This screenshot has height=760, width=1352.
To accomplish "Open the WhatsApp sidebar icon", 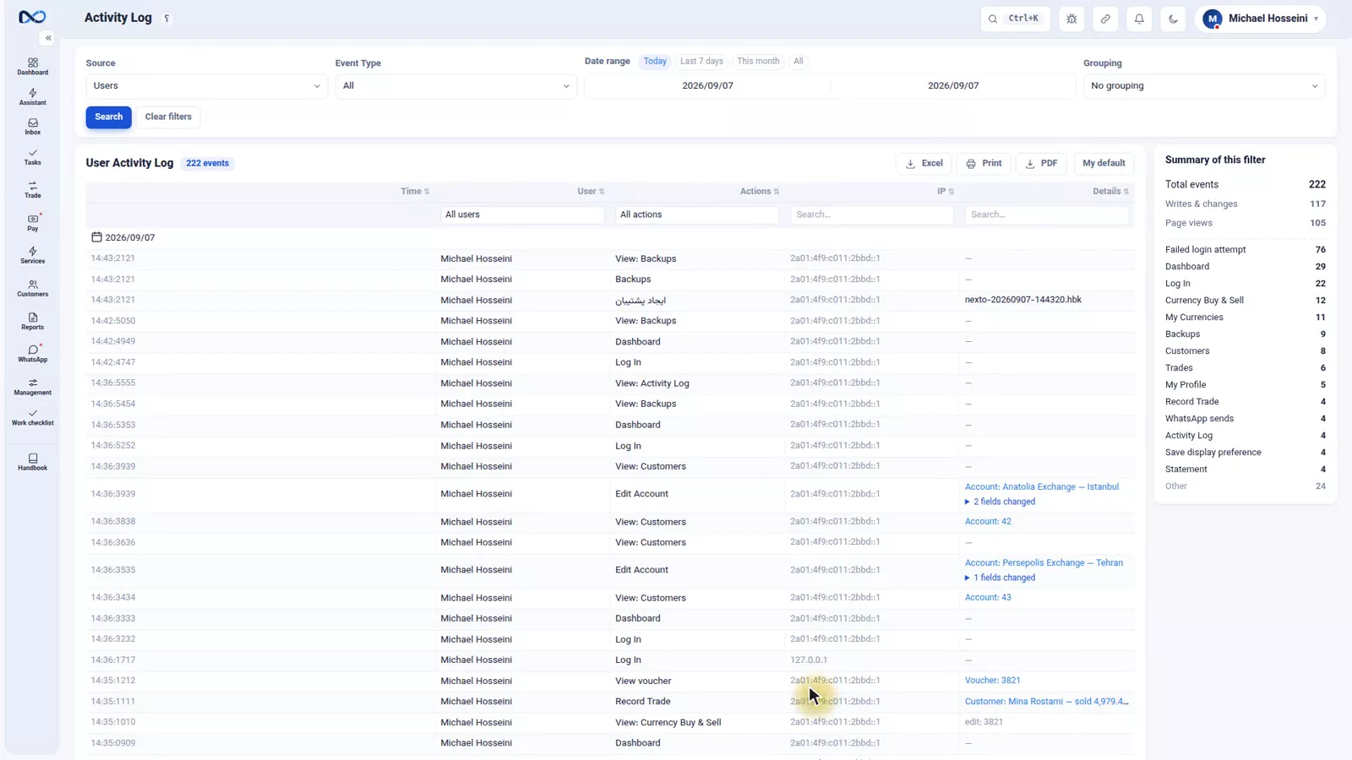I will click(32, 354).
